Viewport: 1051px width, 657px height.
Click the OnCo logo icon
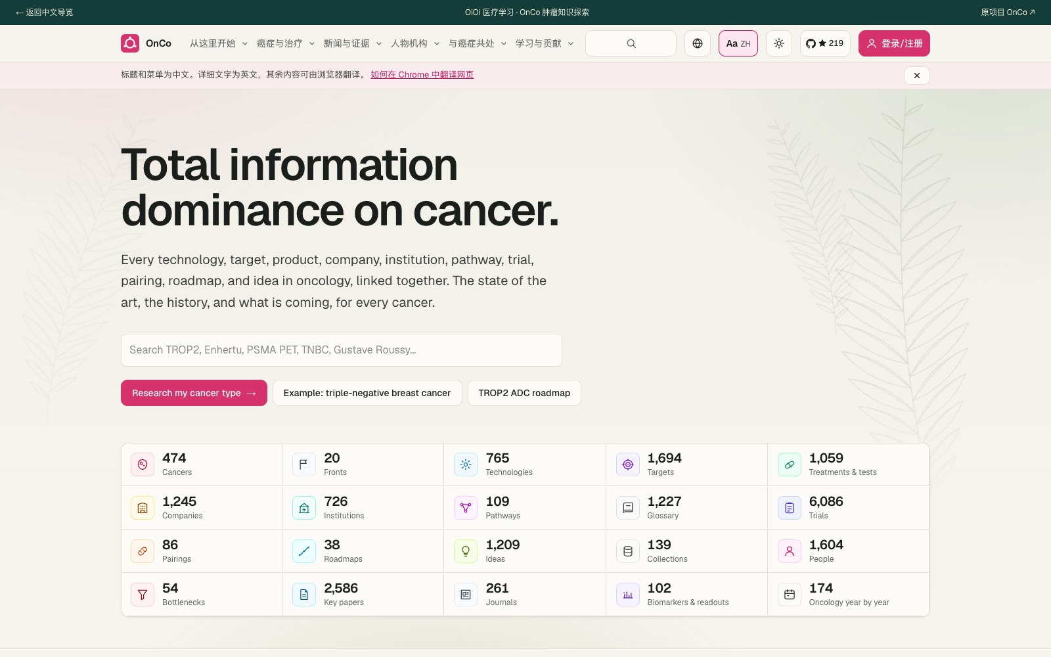pos(130,43)
